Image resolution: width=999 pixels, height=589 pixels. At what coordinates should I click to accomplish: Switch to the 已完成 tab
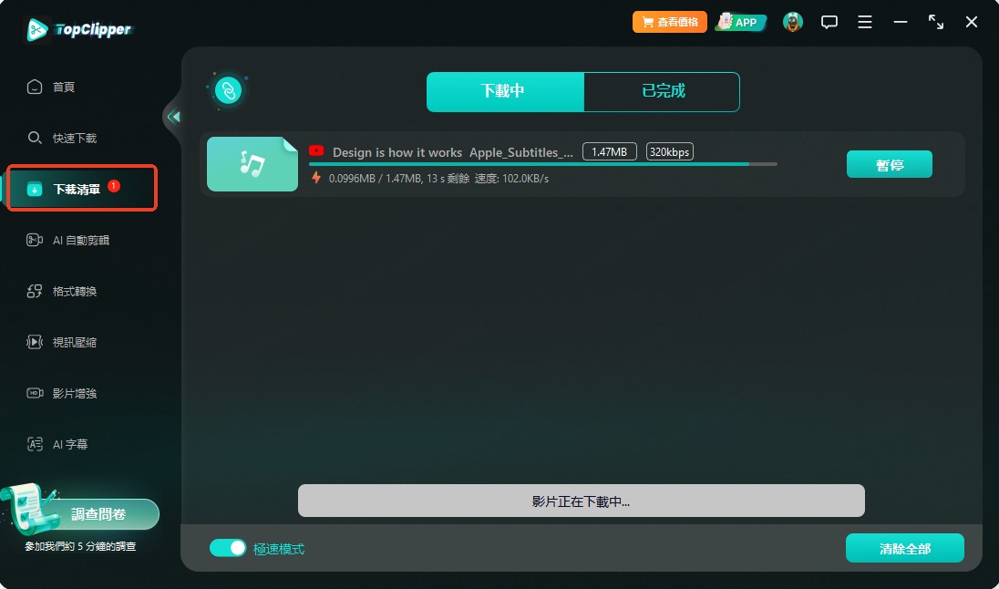click(x=662, y=91)
